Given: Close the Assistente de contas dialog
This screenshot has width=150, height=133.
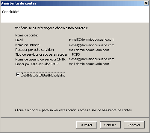Looking at the screenshot, I should (x=146, y=3).
